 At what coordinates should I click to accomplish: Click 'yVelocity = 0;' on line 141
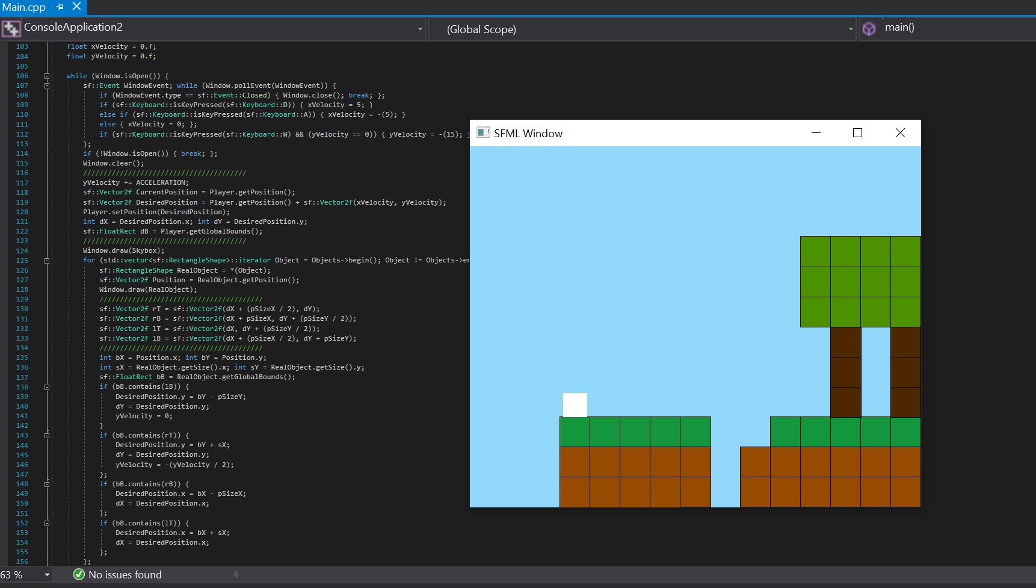pos(144,416)
